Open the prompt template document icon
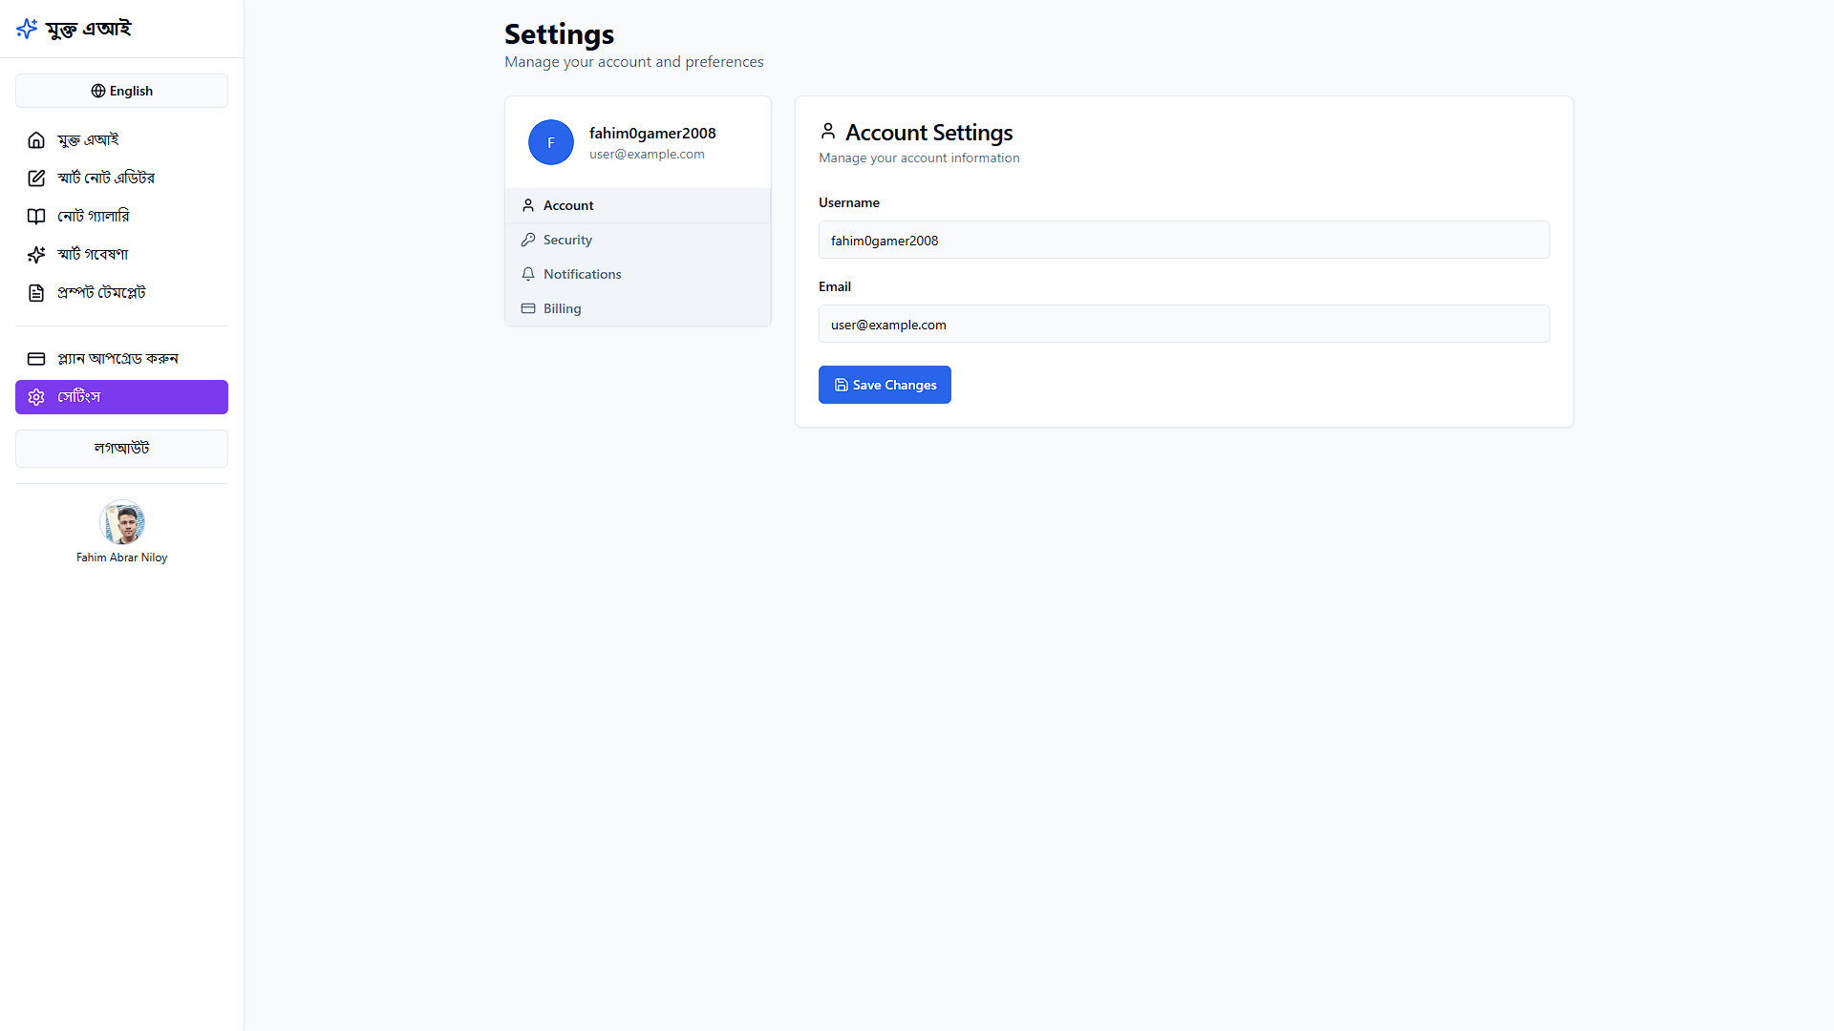The width and height of the screenshot is (1834, 1031). pyautogui.click(x=36, y=293)
